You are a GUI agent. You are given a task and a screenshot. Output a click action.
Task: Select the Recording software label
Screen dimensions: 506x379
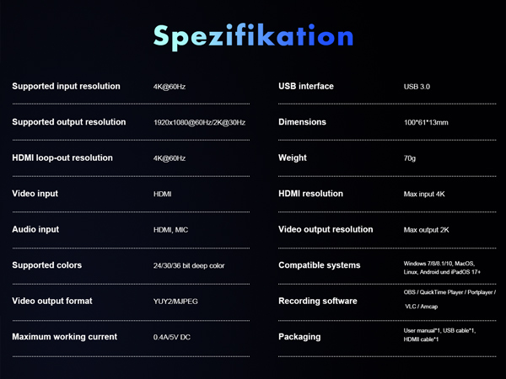tap(318, 301)
